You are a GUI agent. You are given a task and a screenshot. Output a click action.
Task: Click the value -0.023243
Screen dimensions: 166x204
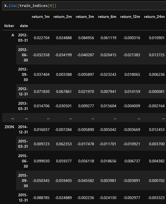point(108,74)
